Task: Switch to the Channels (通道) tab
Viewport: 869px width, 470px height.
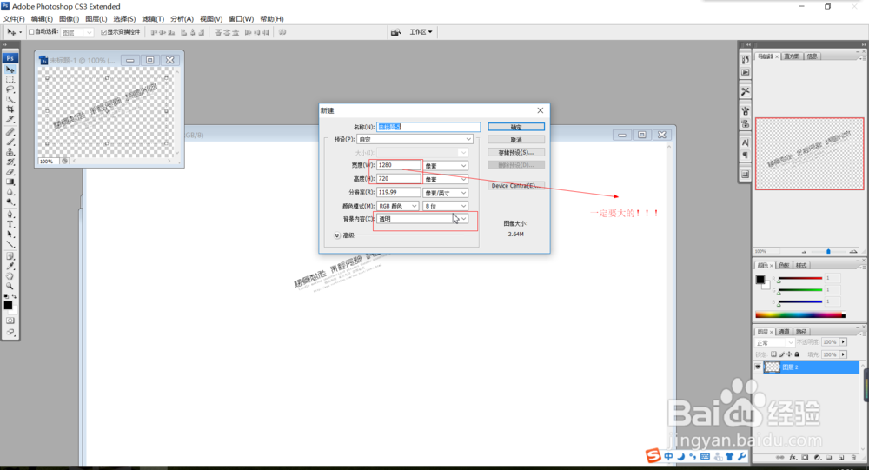Action: point(784,332)
